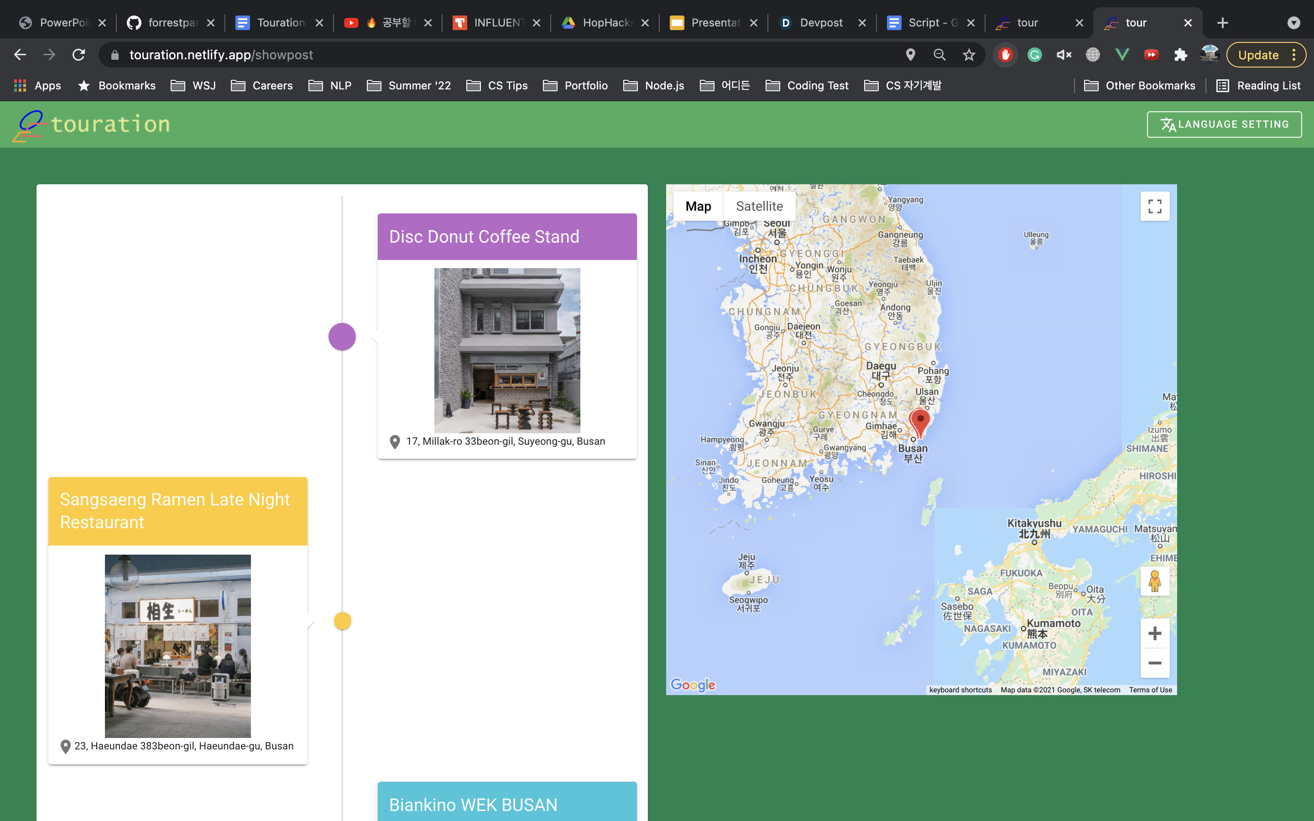The image size is (1314, 821).
Task: Click the map zoom out minus button
Action: pos(1154,663)
